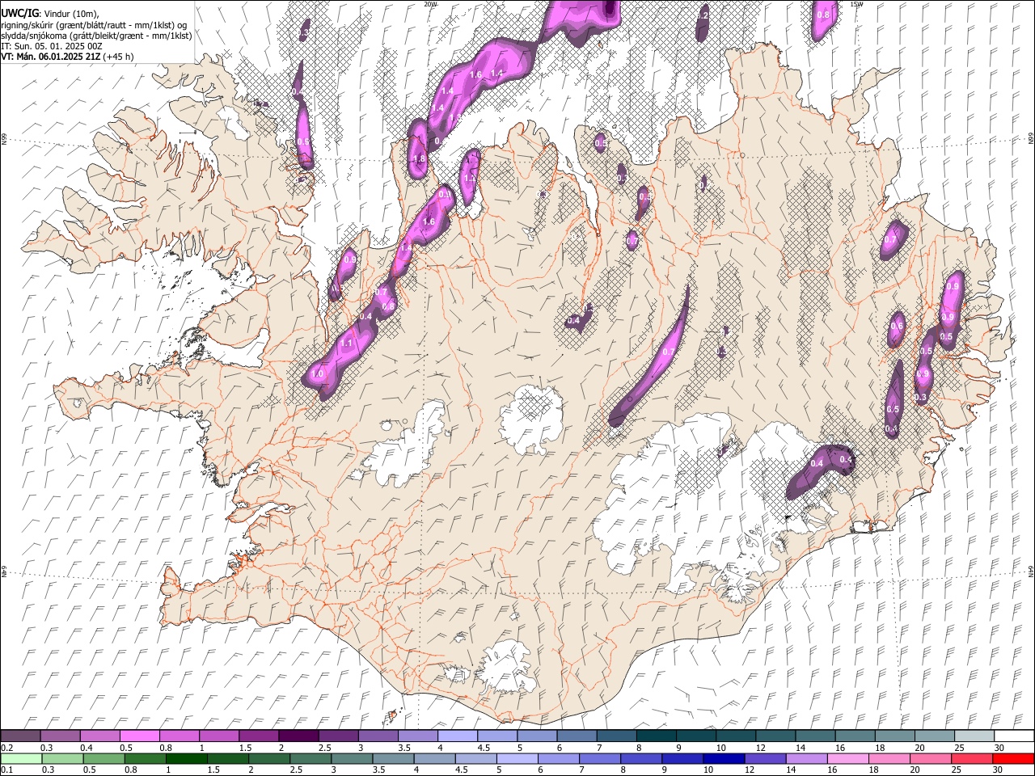Pick the darkest purple snow-scale swatch at 2
The height and width of the screenshot is (776, 1035).
tap(298, 736)
